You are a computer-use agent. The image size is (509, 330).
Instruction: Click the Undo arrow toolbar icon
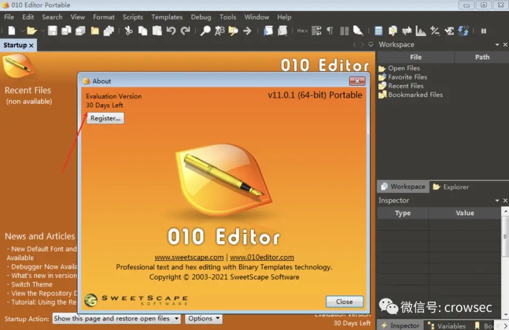click(x=171, y=31)
